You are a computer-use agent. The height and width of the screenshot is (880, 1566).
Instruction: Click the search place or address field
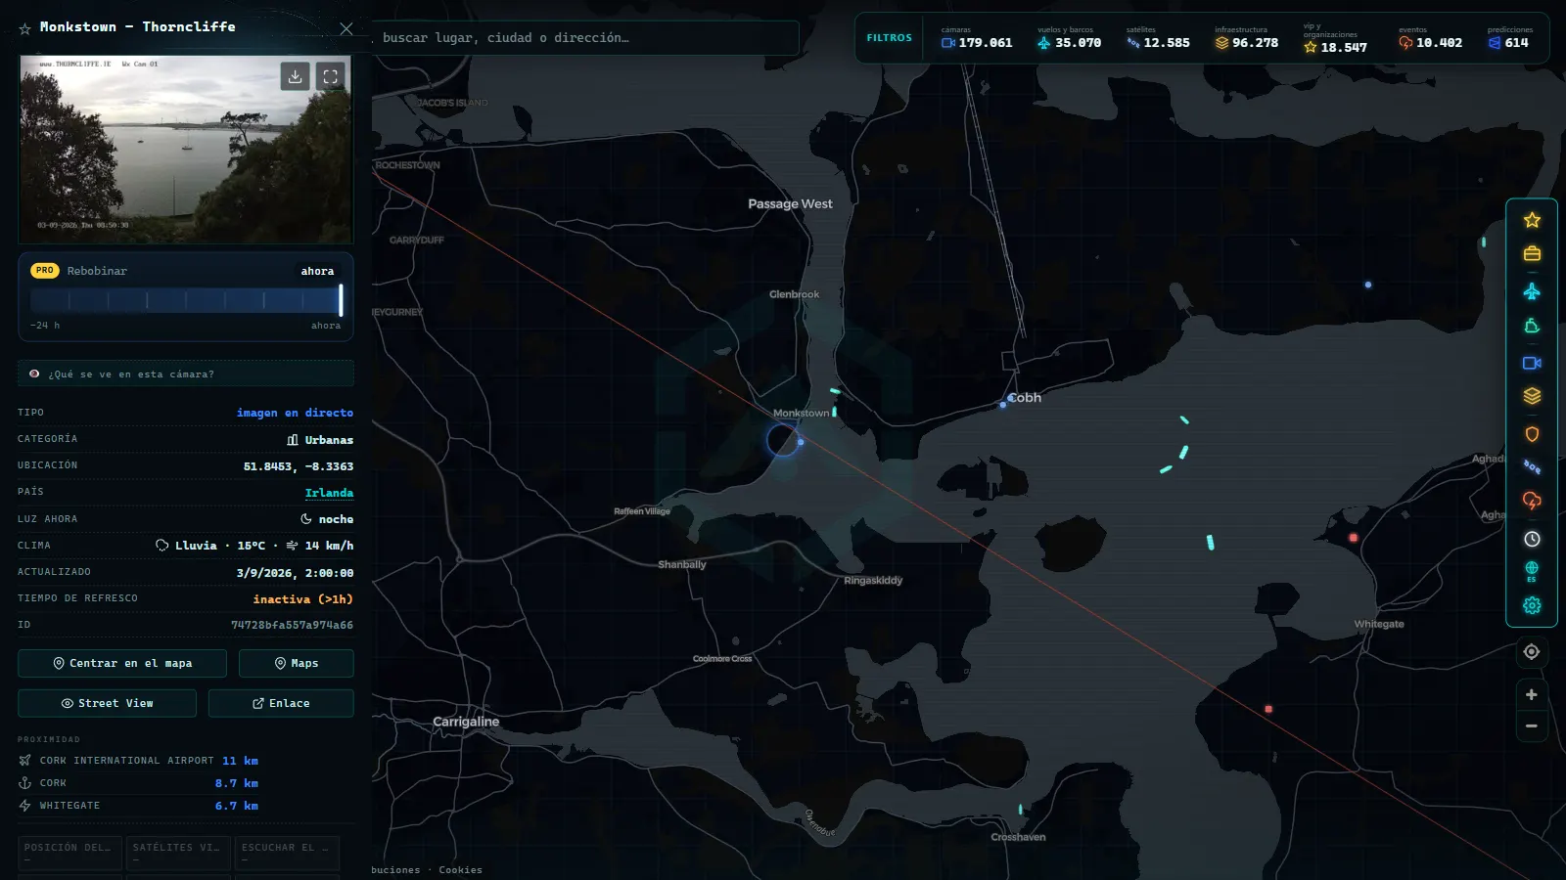coord(584,38)
